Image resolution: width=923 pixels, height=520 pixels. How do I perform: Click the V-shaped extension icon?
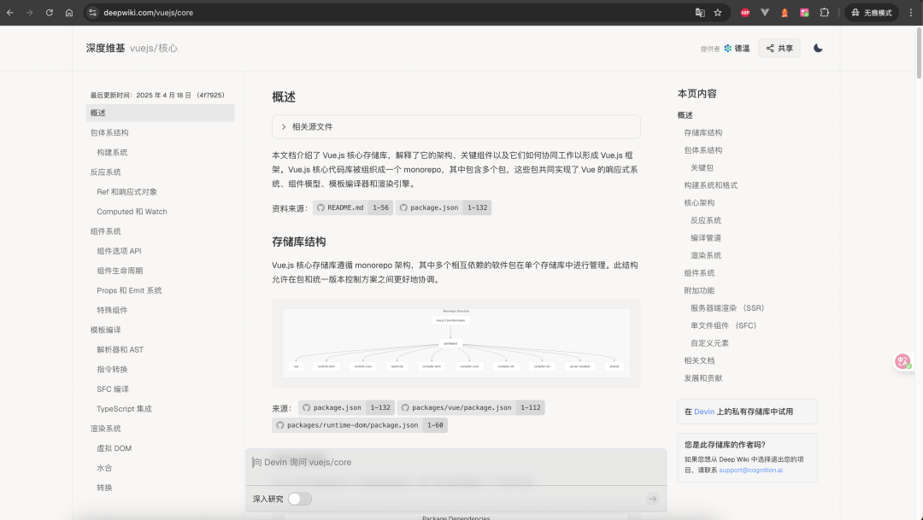pyautogui.click(x=765, y=12)
